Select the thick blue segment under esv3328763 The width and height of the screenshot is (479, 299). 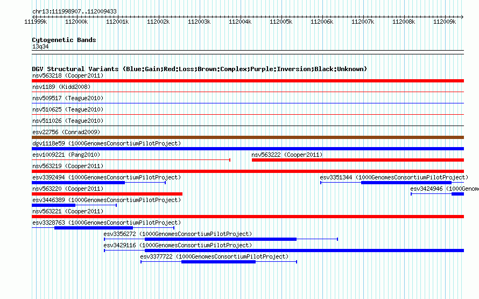pos(94,228)
